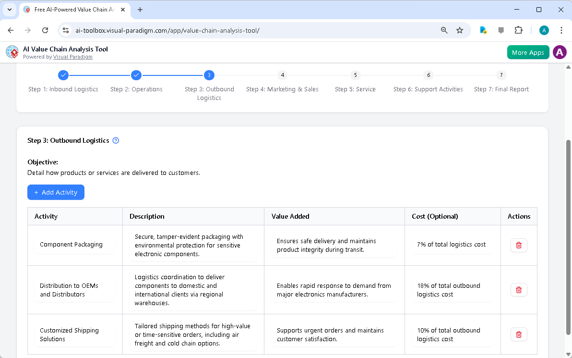Viewport: 572px width, 358px height.
Task: Jump to Step 4: Marketing & Sales
Action: [282, 75]
